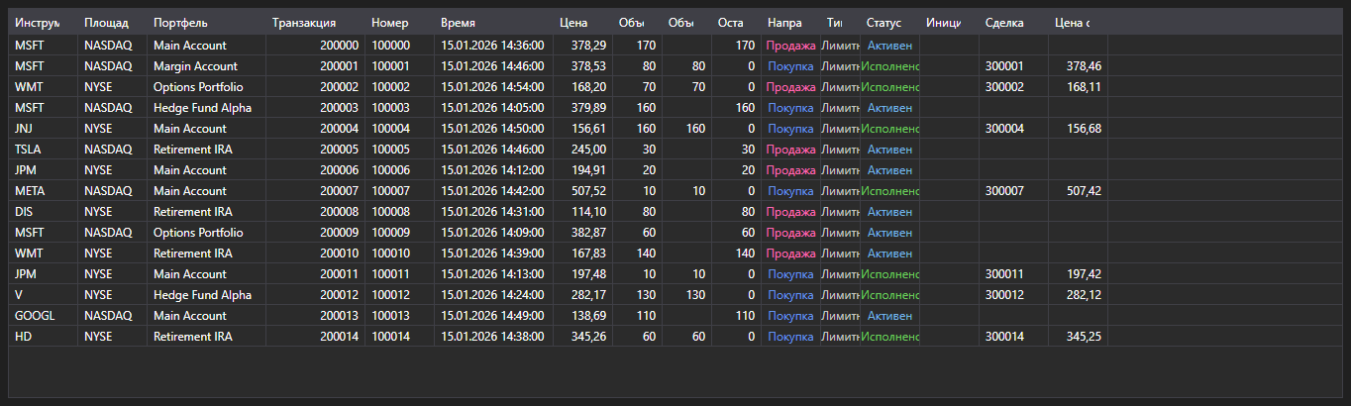Viewport: 1351px width, 406px height.
Task: Select deal number 300014
Action: click(1005, 336)
